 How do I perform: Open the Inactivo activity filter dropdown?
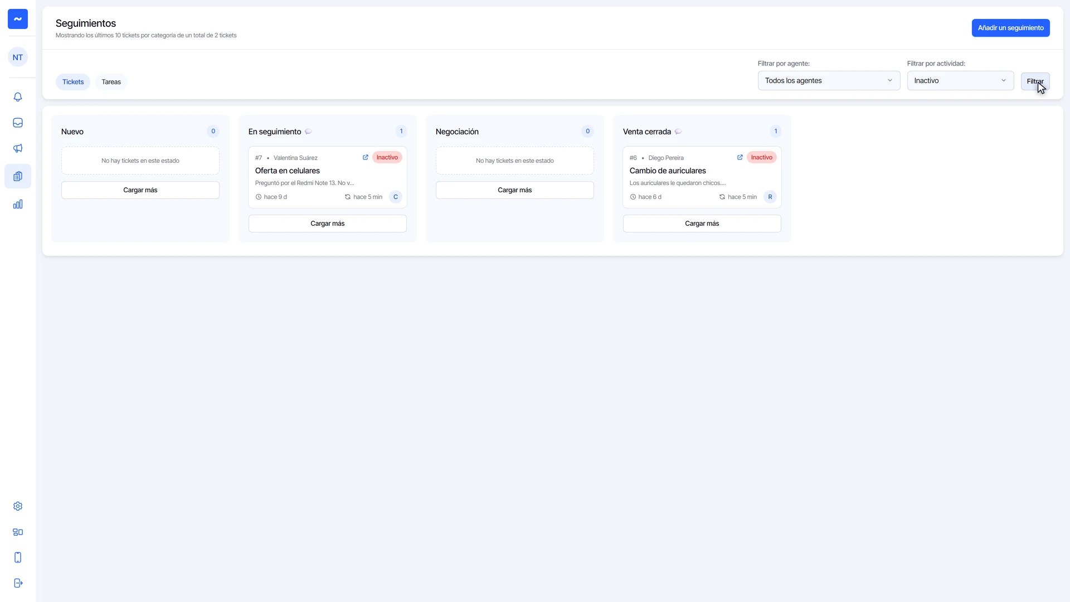[960, 81]
